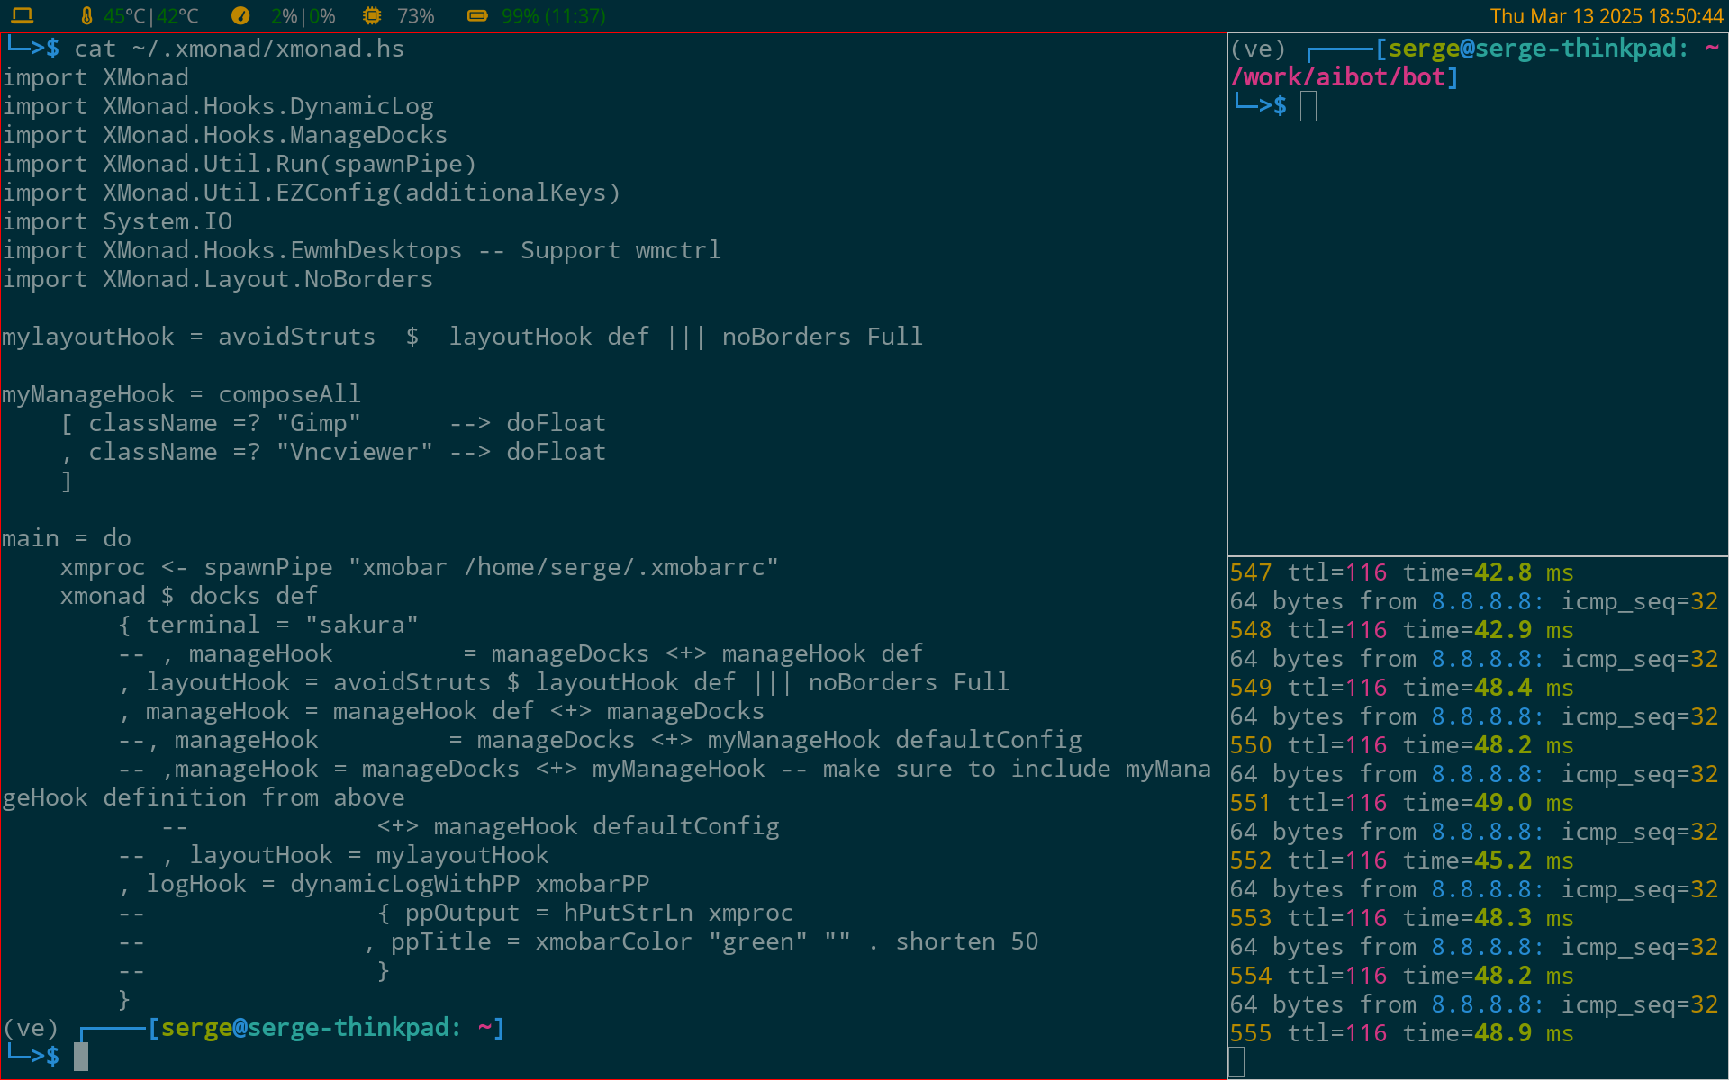Click the laptop icon in xmobar
Viewport: 1729px width, 1080px height.
[x=23, y=15]
